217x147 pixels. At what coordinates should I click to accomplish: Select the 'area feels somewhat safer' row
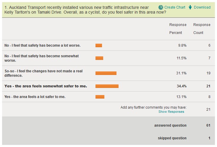pyautogui.click(x=46, y=86)
